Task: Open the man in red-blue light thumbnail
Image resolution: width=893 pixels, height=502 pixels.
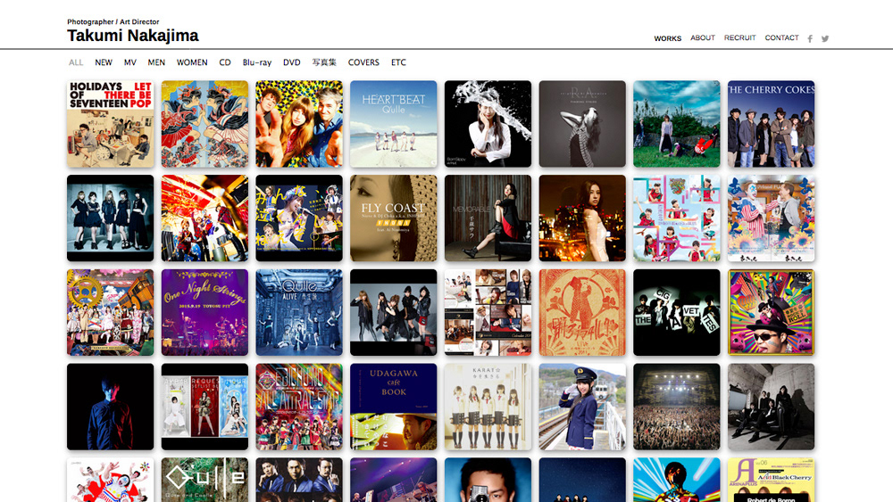Action: point(111,407)
